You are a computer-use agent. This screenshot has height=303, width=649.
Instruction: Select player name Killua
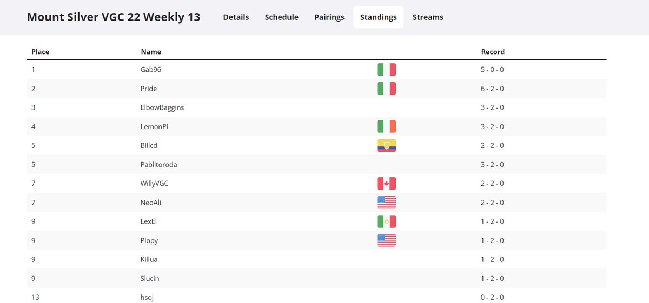point(149,259)
